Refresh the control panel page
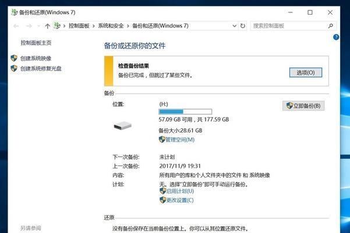350x233 pixels. pos(243,26)
